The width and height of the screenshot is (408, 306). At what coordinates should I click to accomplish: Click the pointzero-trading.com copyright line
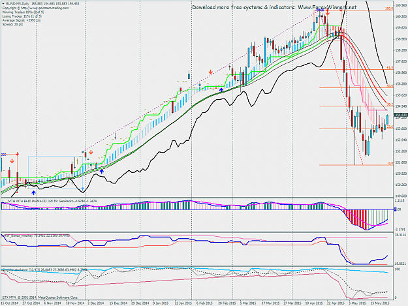[35, 8]
